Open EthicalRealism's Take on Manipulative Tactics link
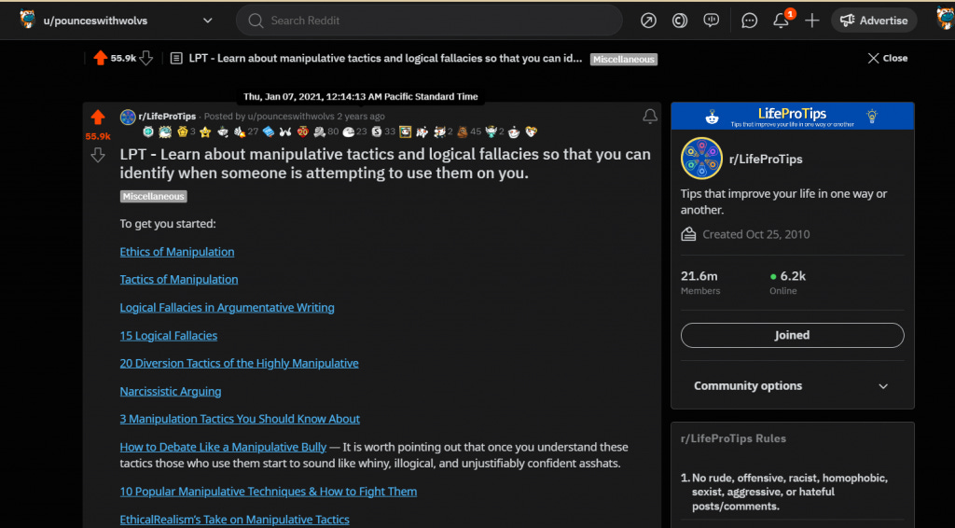The image size is (955, 528). point(234,520)
